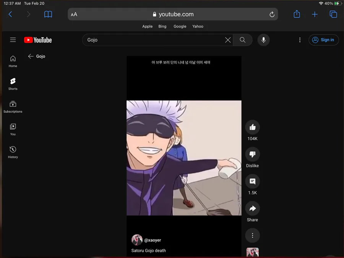Open the AA reader text options

(74, 15)
